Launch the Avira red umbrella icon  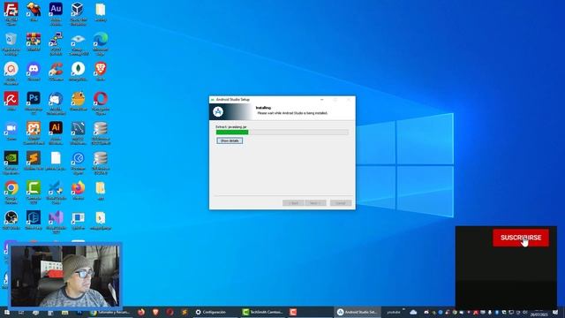click(x=11, y=98)
